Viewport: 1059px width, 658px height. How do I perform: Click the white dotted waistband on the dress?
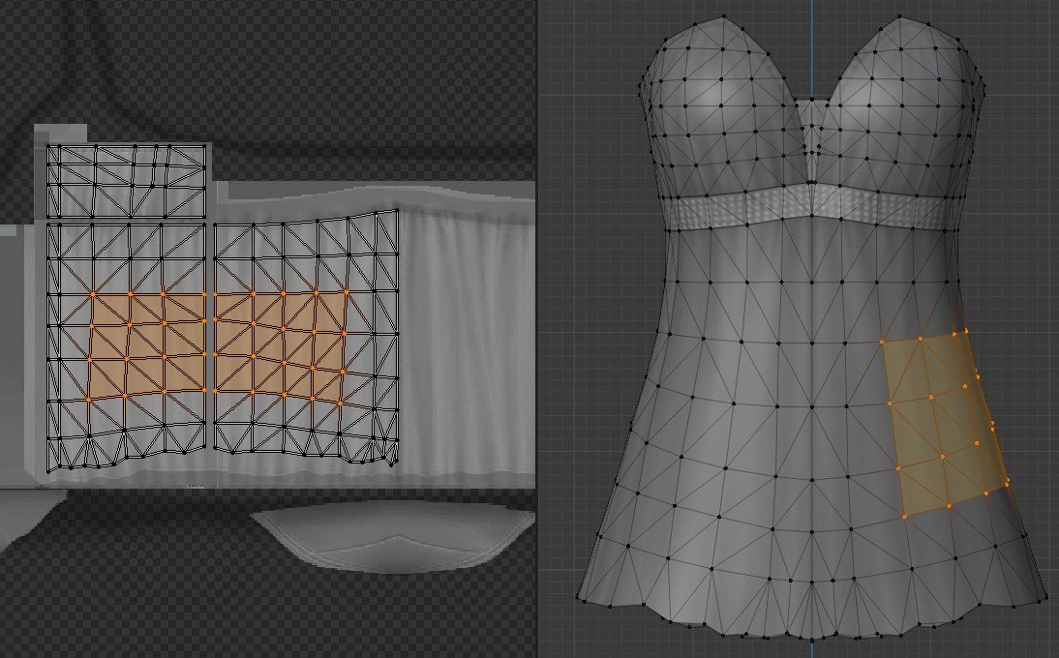click(813, 207)
